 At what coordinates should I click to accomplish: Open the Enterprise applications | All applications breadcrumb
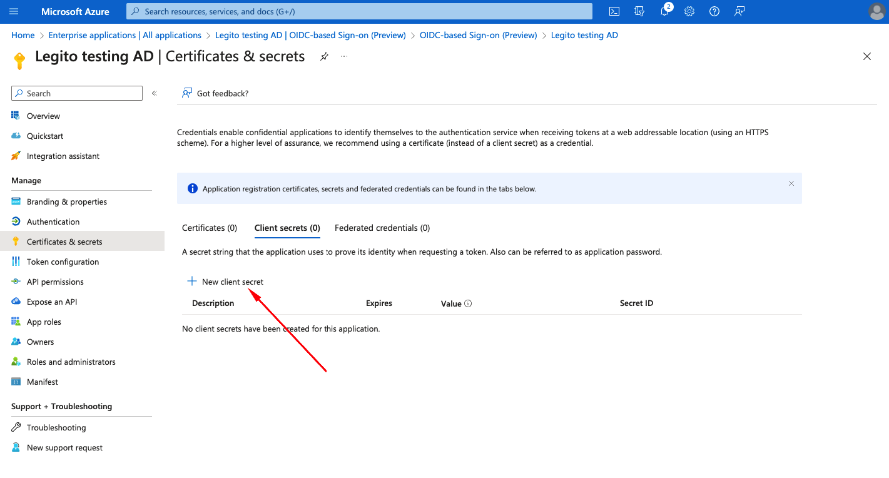click(x=125, y=35)
